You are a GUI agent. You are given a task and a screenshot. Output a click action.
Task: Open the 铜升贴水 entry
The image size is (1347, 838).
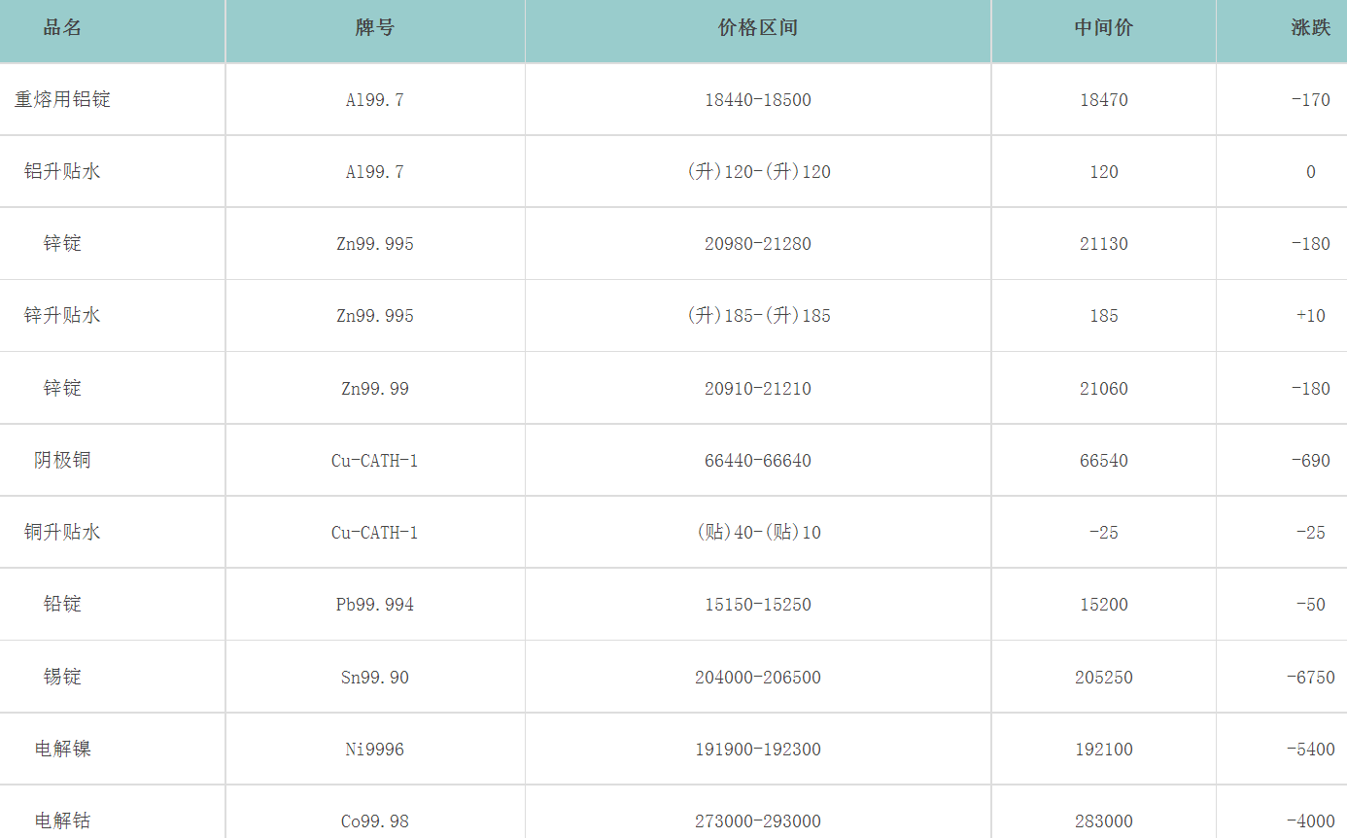point(62,532)
